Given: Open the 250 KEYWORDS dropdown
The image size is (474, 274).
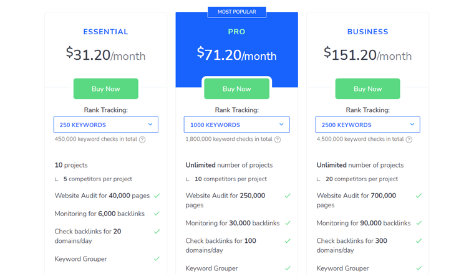Looking at the screenshot, I should pyautogui.click(x=106, y=125).
